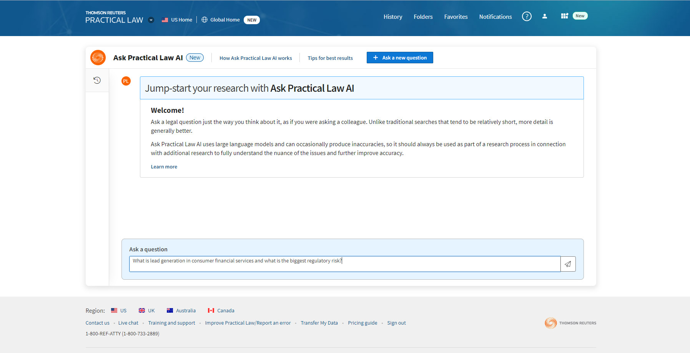Click the Sign out link
This screenshot has width=690, height=353.
tap(396, 323)
